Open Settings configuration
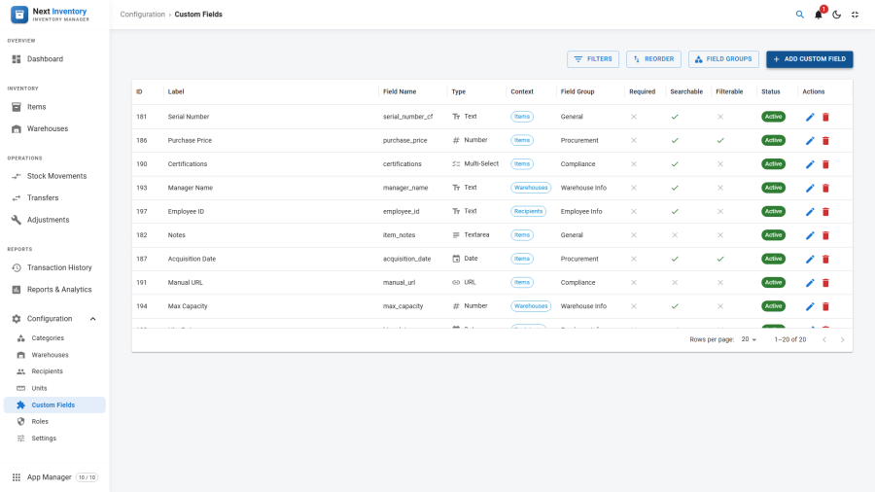Viewport: 875px width, 492px height. [54, 439]
